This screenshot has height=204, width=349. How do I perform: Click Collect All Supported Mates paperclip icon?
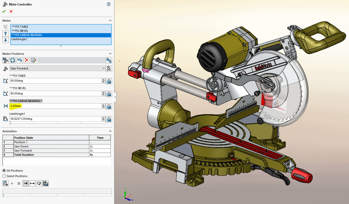click(x=5, y=27)
